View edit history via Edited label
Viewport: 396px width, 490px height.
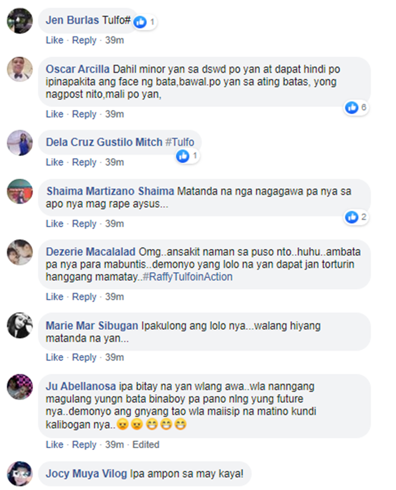[x=146, y=445]
